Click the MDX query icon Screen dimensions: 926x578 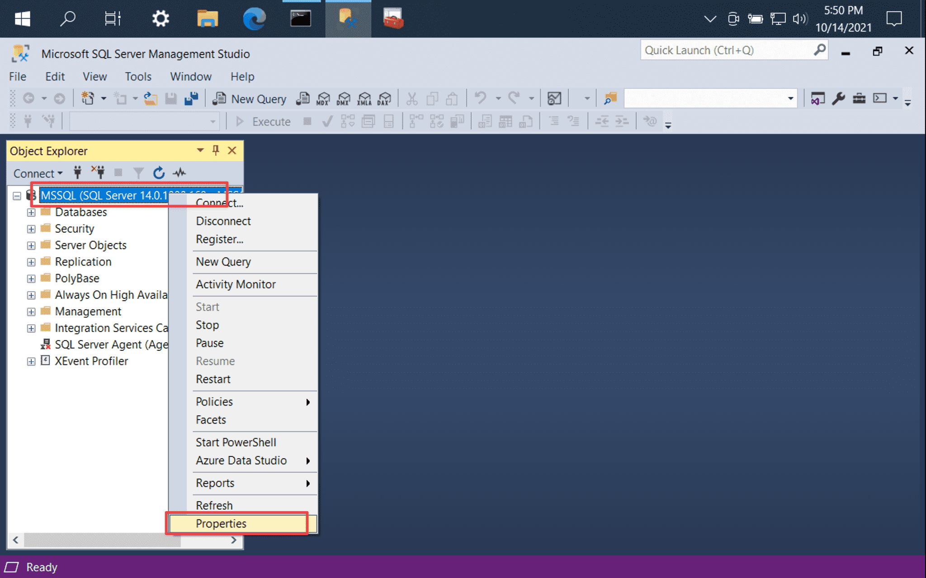(x=323, y=98)
